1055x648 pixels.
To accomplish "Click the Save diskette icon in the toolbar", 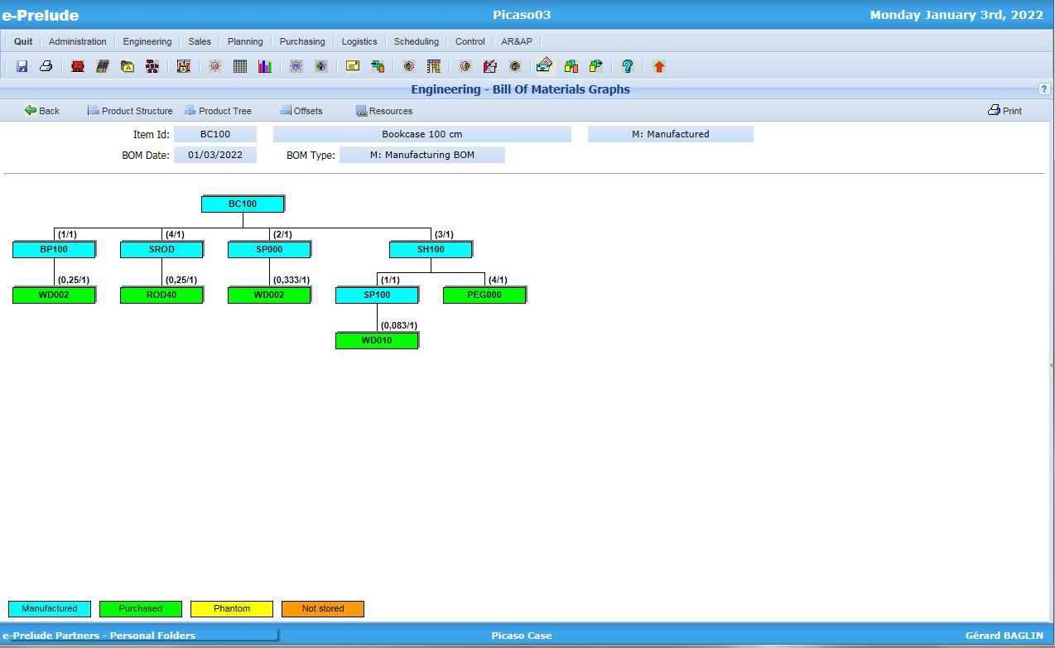I will point(21,66).
